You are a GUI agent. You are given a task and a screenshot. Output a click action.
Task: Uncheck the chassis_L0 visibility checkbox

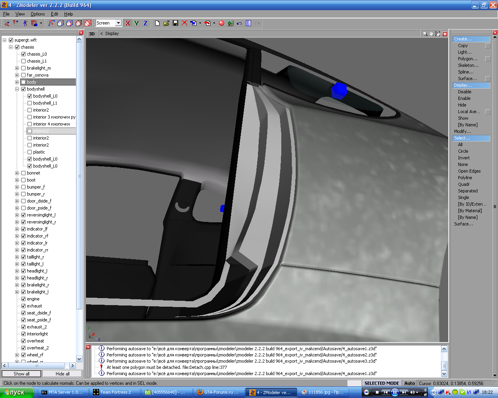tap(23, 54)
